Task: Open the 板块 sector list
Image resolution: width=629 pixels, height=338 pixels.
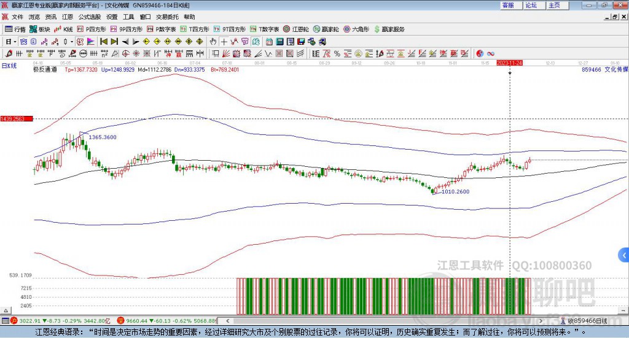Action: (x=40, y=29)
